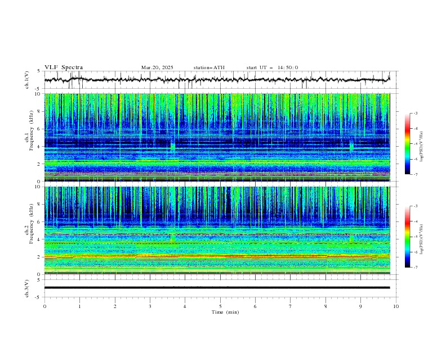446x344 pixels.
Task: Click the 'station=ATH' label
Action: tap(209, 67)
